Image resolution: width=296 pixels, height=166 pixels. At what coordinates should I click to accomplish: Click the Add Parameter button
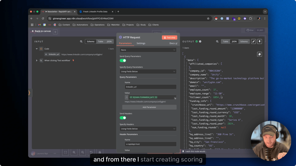tap(149, 107)
